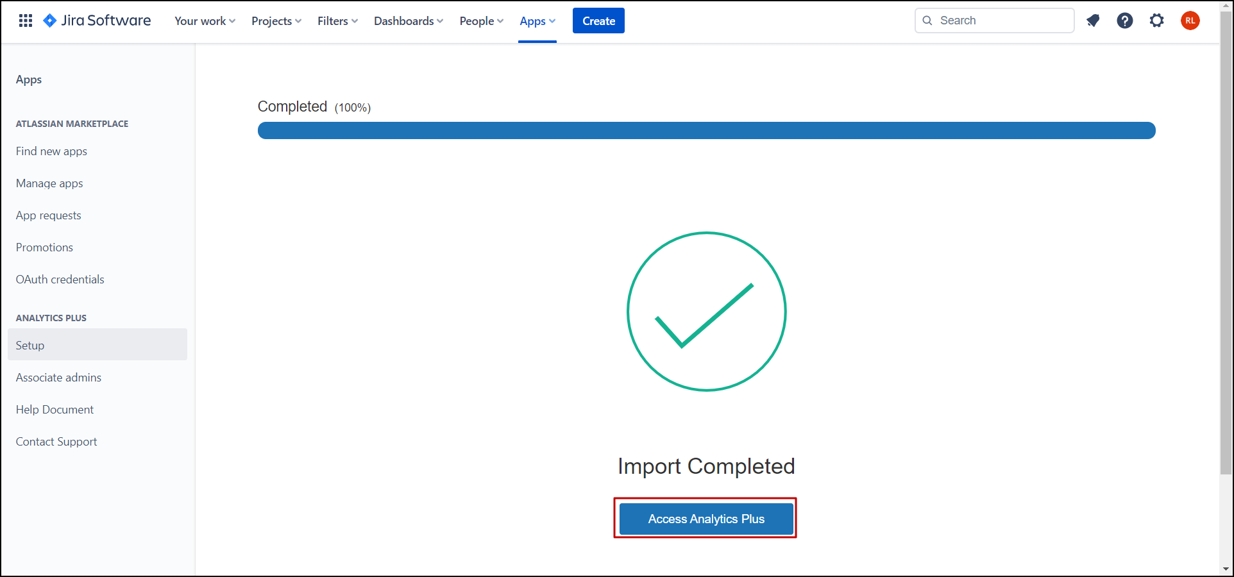Open the Dashboards menu
1234x577 pixels.
[x=408, y=21]
